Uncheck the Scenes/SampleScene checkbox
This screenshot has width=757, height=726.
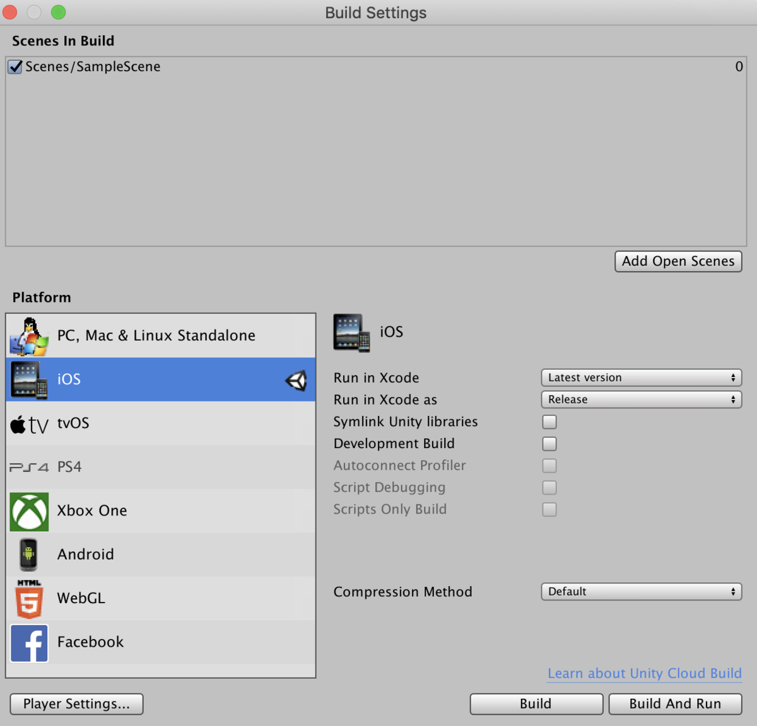pyautogui.click(x=15, y=67)
